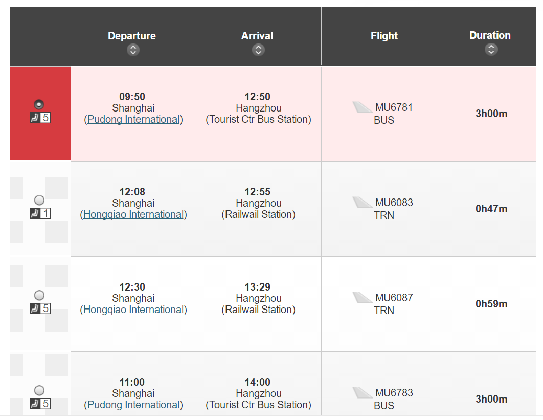This screenshot has height=420, width=543.
Task: Click airline tail icon beside MU6783
Action: click(362, 392)
